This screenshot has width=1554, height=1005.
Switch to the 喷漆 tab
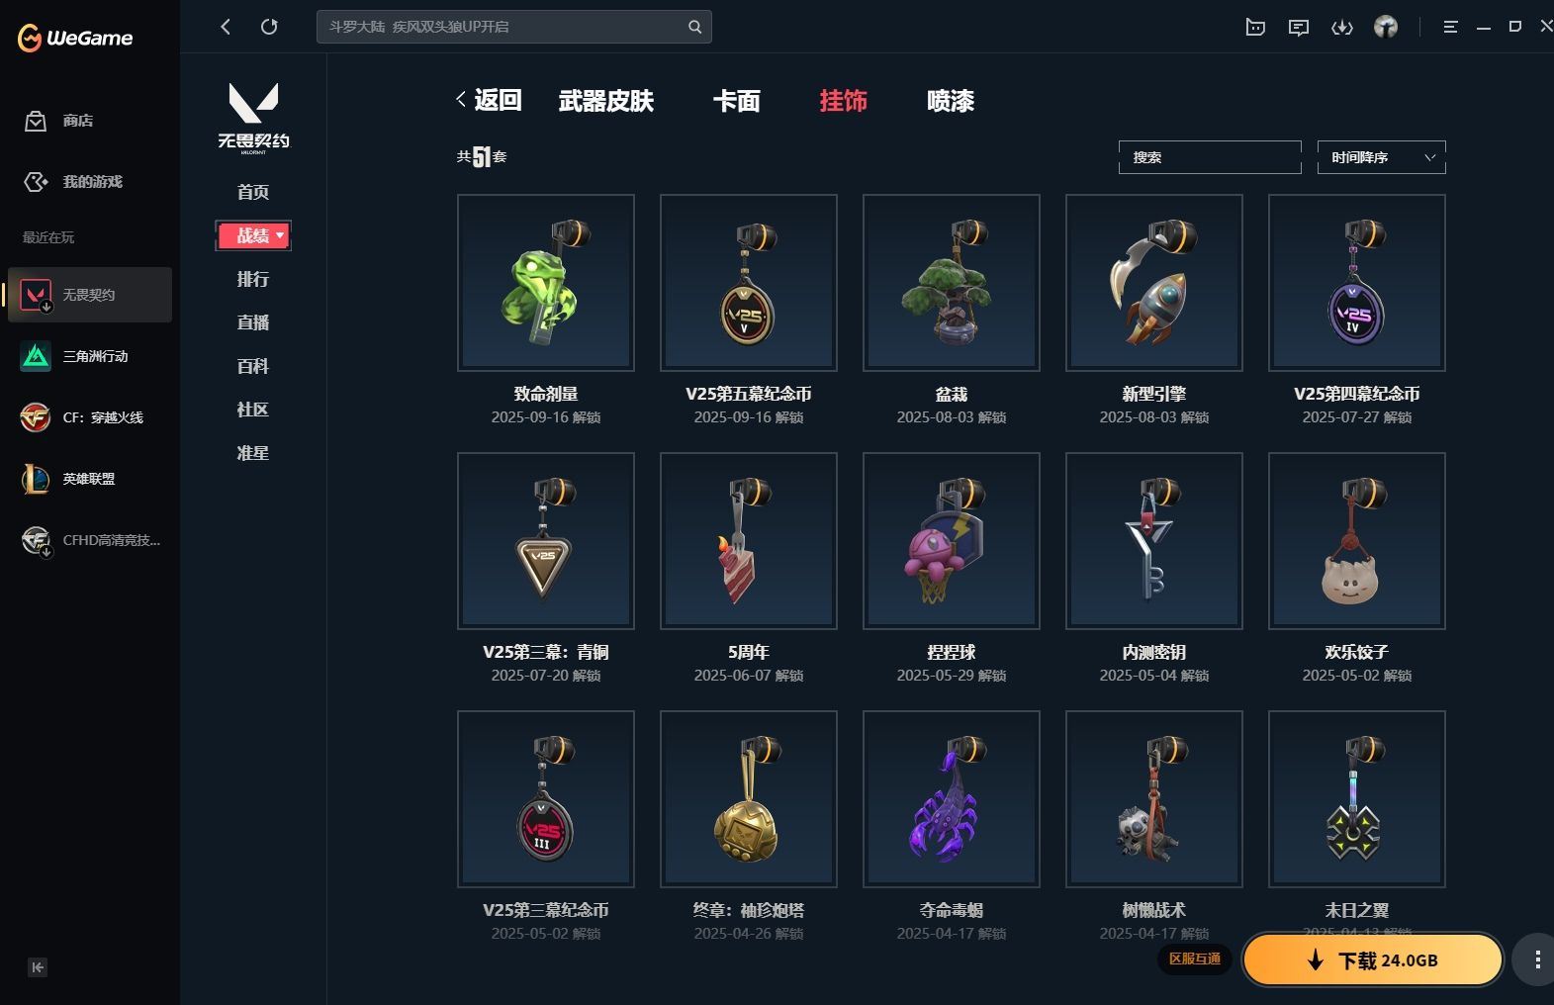(950, 101)
